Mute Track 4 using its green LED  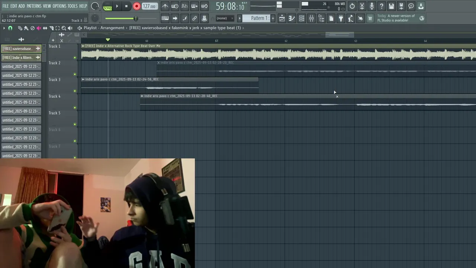(75, 108)
